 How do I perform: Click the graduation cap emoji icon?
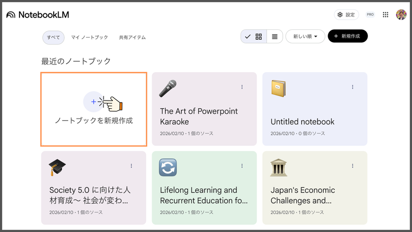[x=57, y=168]
